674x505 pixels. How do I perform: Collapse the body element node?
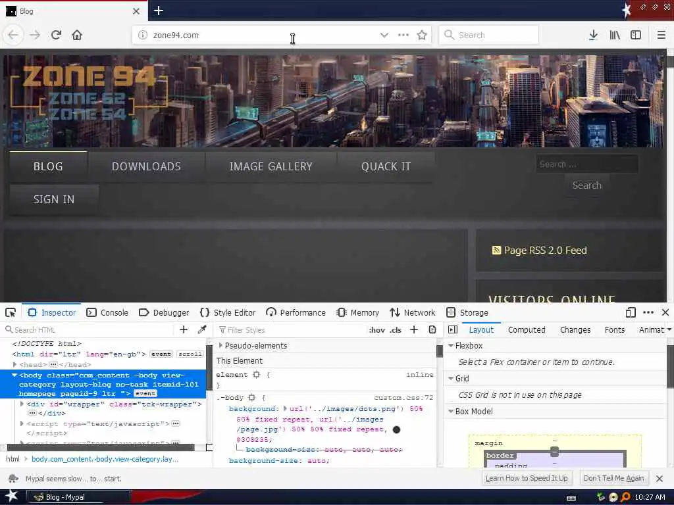14,375
